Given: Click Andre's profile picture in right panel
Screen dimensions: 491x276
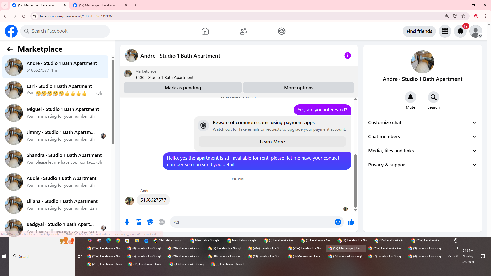Looking at the screenshot, I should [x=422, y=62].
